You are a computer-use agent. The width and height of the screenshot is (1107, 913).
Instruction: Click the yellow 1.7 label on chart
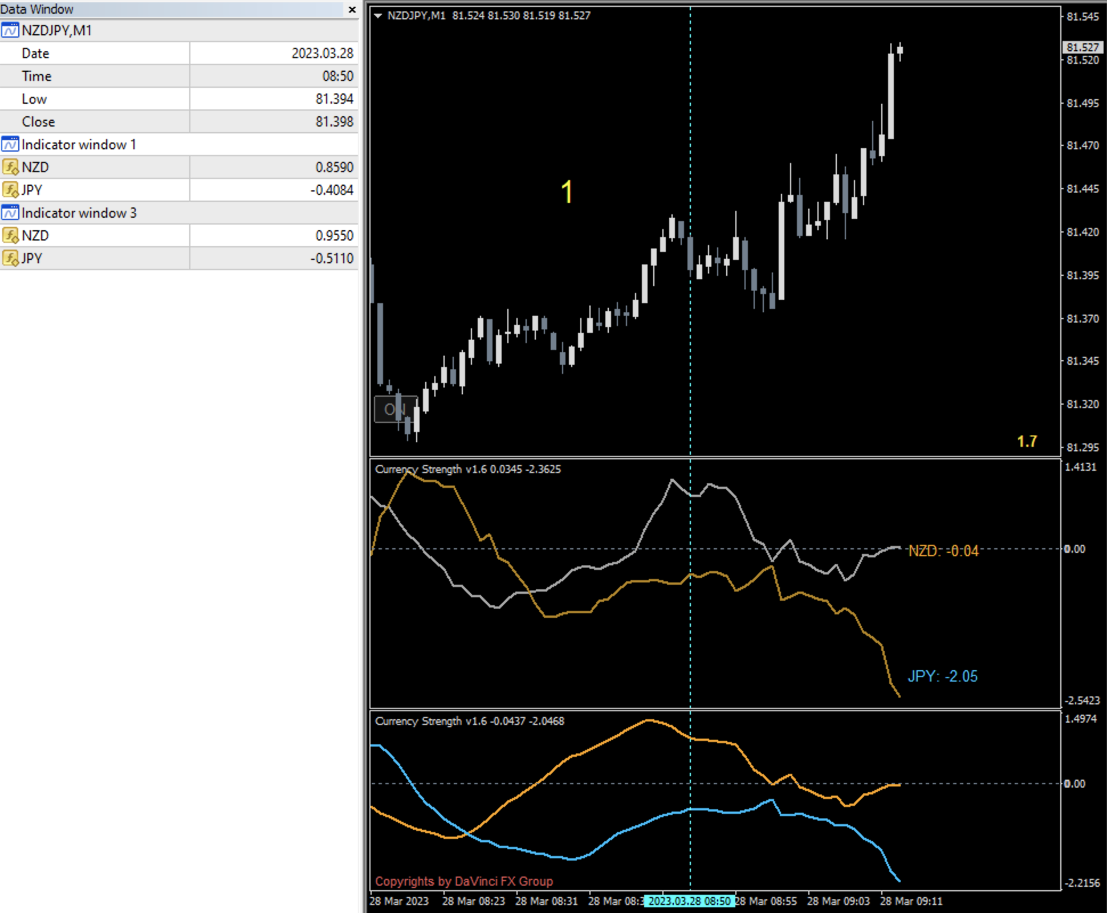[x=1027, y=441]
